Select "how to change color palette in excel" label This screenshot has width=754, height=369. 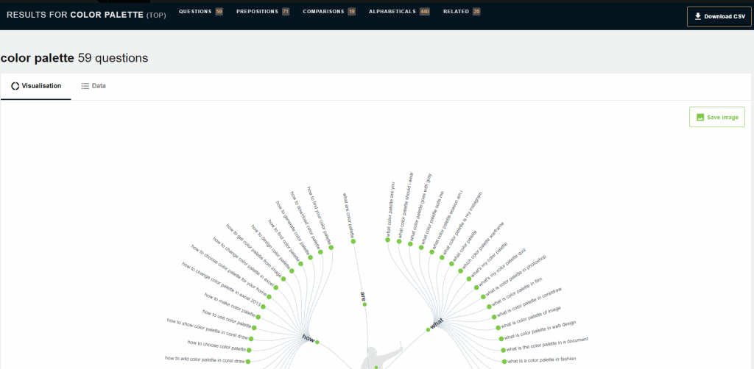(x=244, y=262)
